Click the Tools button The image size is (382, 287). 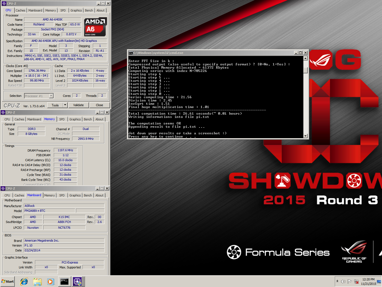point(55,105)
